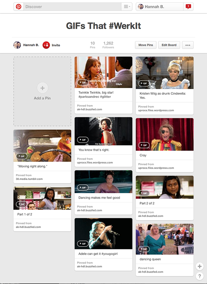Open buzzfed source under Part 1 of 2
Viewport: 207px width, 284px height.
(x=28, y=227)
